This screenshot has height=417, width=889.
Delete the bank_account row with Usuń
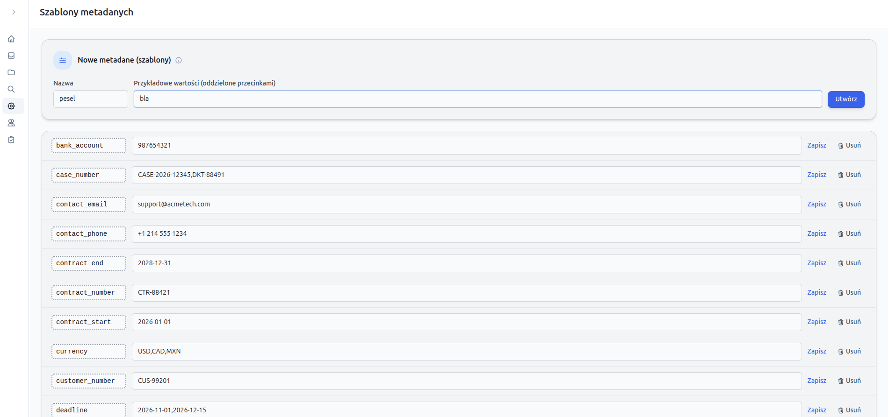tap(849, 146)
